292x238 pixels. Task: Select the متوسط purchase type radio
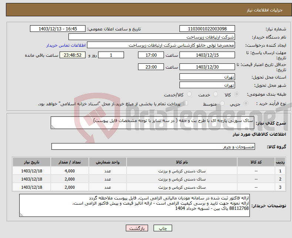(x=222, y=103)
